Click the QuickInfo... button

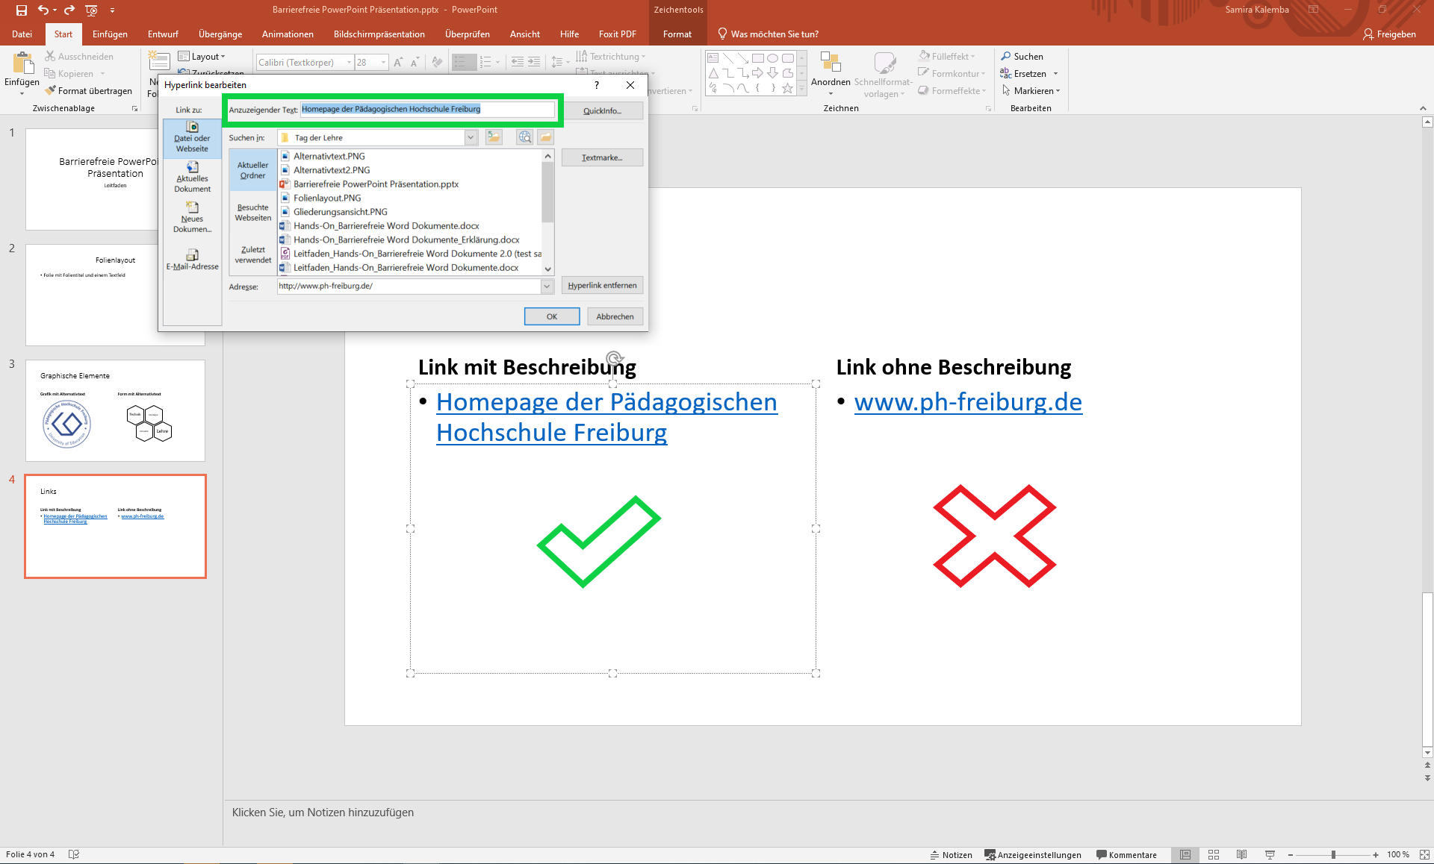[x=602, y=110]
